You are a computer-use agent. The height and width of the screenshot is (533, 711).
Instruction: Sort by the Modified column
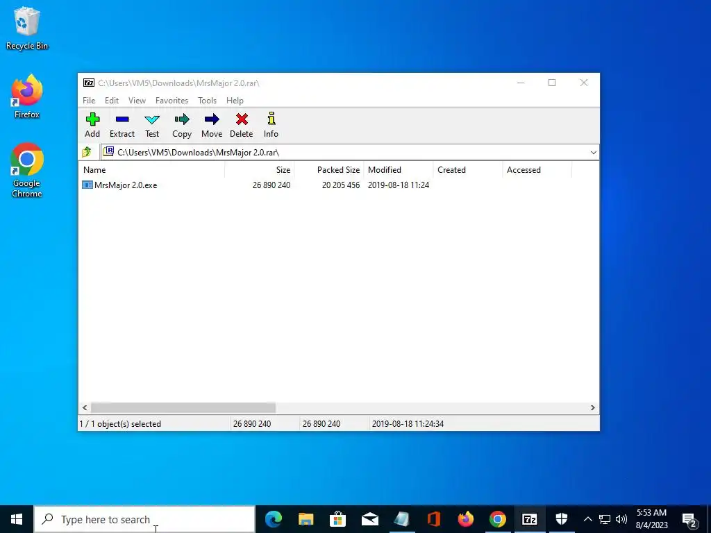click(398, 170)
